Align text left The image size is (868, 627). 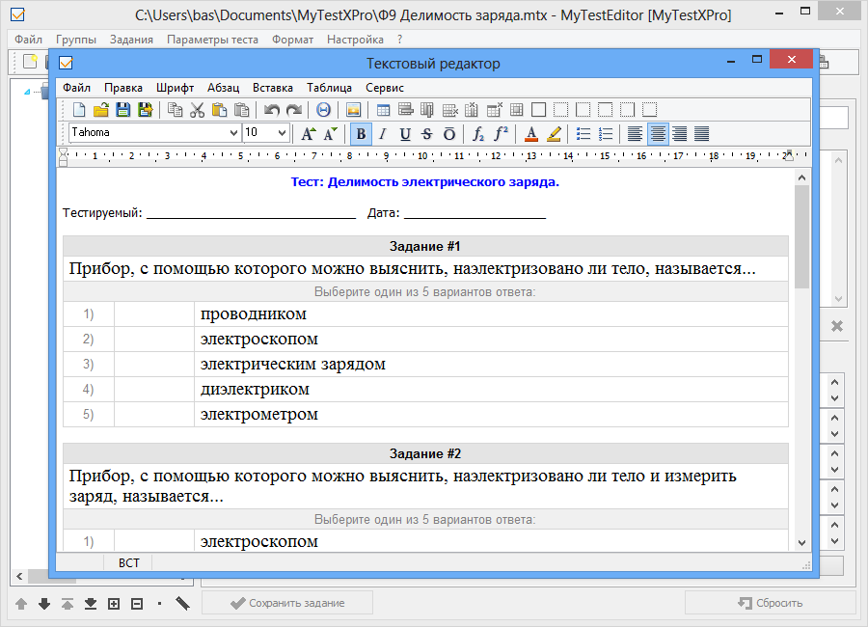pyautogui.click(x=635, y=133)
